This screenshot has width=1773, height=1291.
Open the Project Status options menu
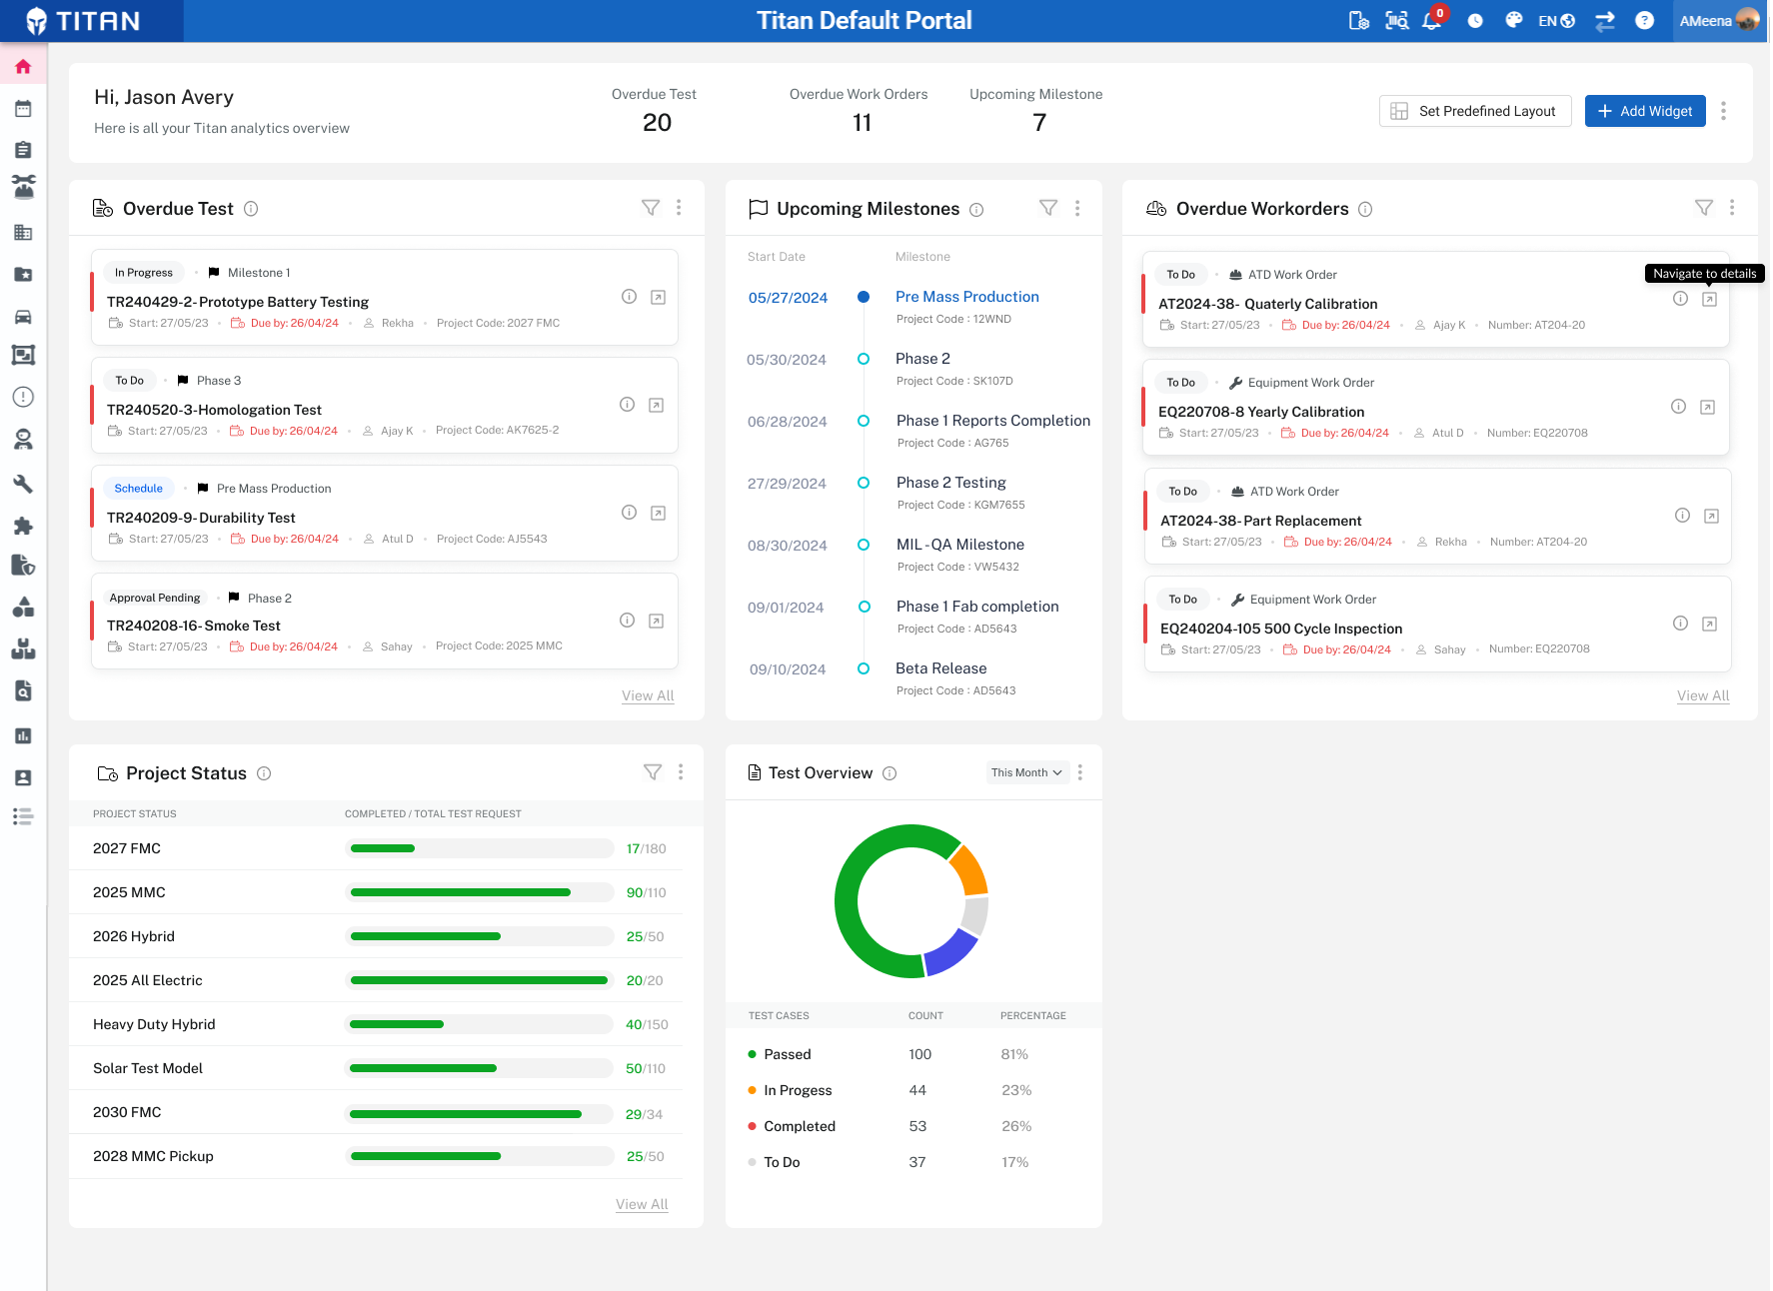[x=681, y=772]
